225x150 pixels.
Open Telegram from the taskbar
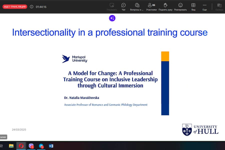click(41, 146)
